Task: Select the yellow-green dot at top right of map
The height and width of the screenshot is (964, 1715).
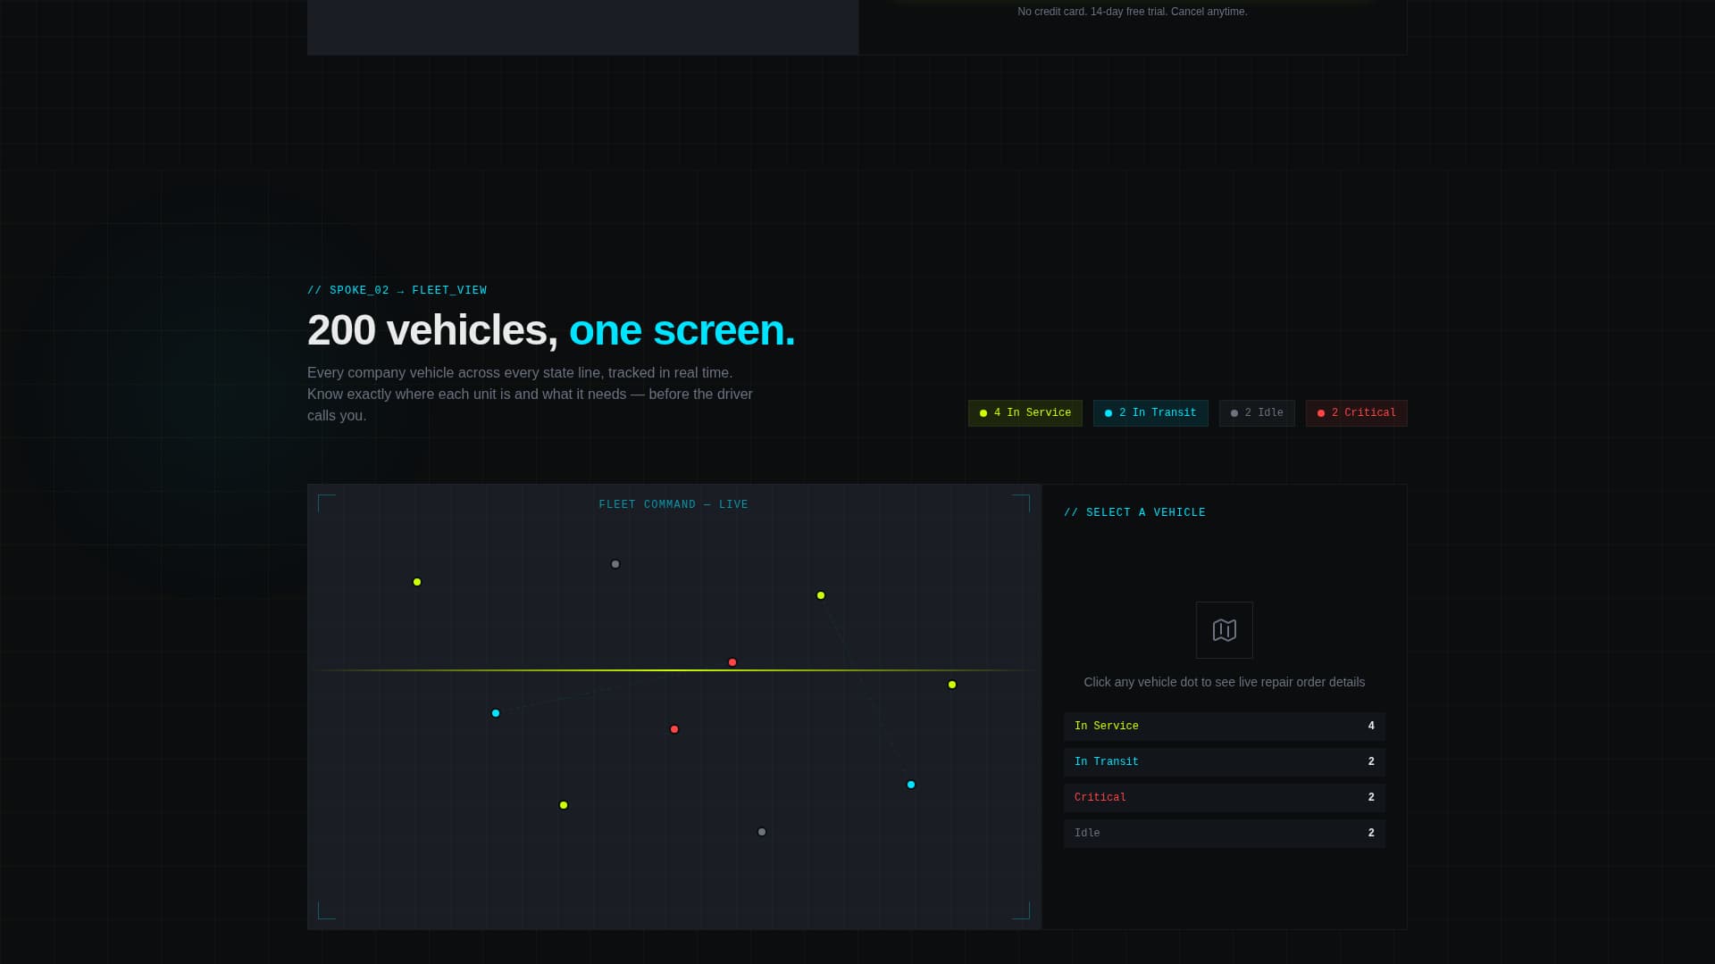Action: (x=821, y=595)
